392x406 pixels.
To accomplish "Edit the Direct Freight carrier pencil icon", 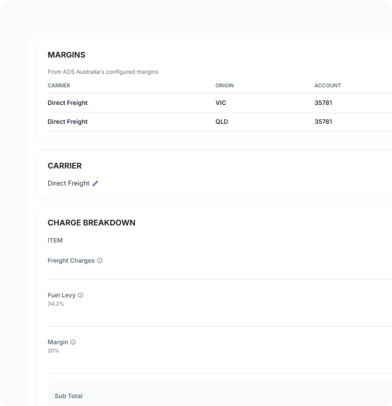I will (95, 183).
